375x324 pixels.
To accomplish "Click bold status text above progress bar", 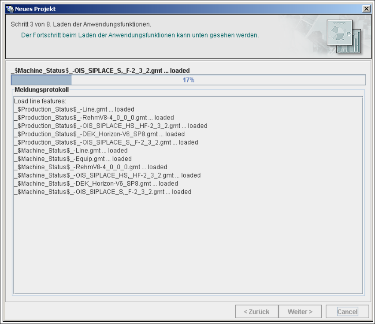I will coord(100,71).
